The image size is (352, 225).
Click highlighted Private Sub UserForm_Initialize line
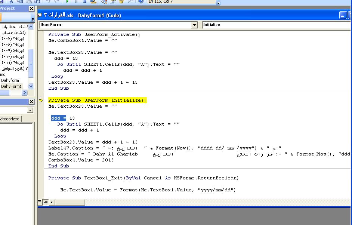pos(97,100)
